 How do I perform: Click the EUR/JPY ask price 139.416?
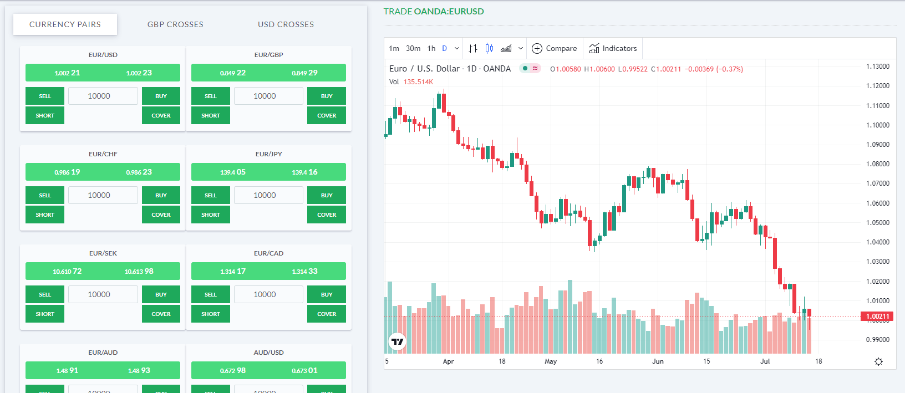click(x=304, y=172)
